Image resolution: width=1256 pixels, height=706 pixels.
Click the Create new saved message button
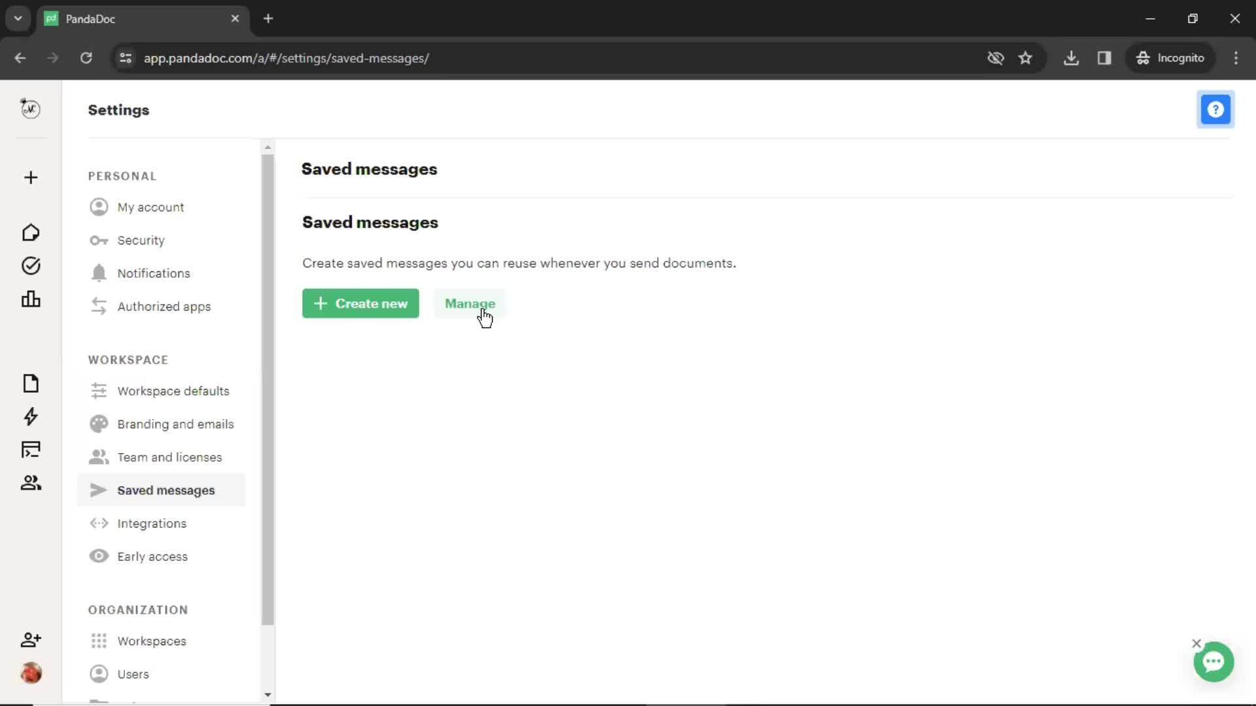click(360, 303)
